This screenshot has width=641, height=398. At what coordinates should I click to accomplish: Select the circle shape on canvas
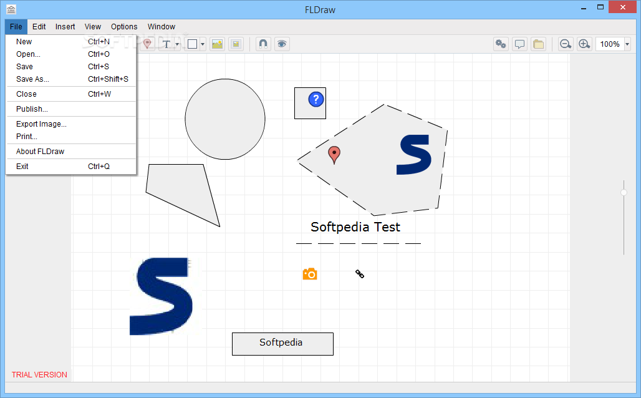coord(225,119)
